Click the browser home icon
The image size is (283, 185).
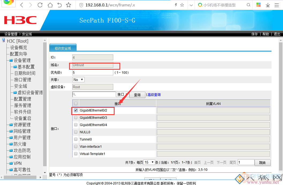point(50,5)
